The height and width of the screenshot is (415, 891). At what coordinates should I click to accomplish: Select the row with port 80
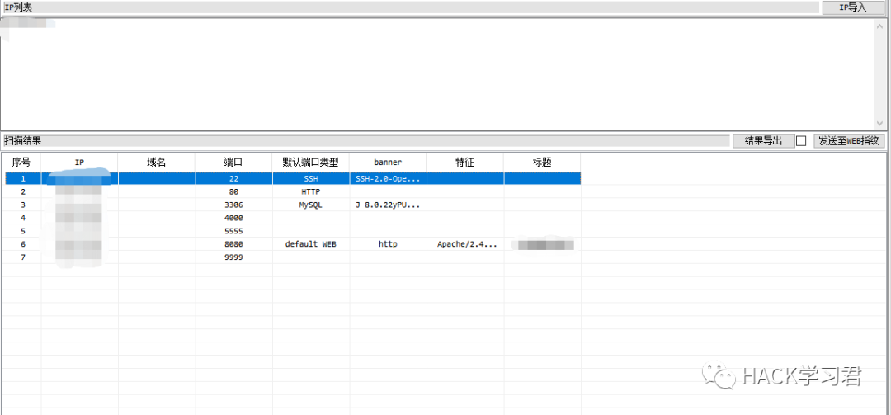click(293, 191)
